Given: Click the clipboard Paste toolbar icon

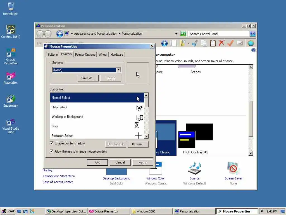Looking at the screenshot, I should pyautogui.click(x=213, y=43).
